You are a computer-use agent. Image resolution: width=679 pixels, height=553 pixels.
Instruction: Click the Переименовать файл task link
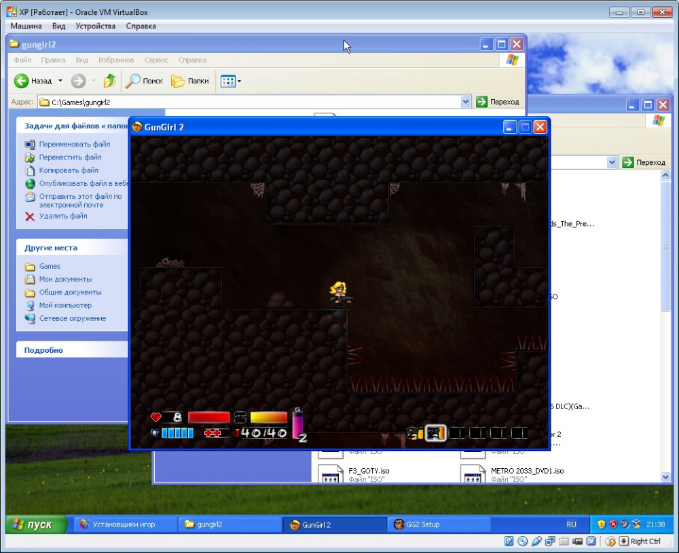point(74,145)
